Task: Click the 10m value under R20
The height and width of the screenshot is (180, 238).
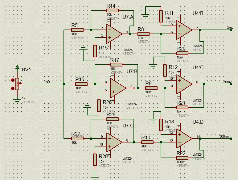Action: pos(180,57)
